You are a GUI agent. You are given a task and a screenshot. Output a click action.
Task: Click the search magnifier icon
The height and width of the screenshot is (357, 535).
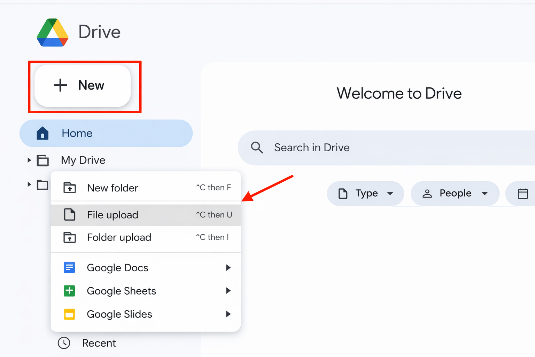(257, 147)
